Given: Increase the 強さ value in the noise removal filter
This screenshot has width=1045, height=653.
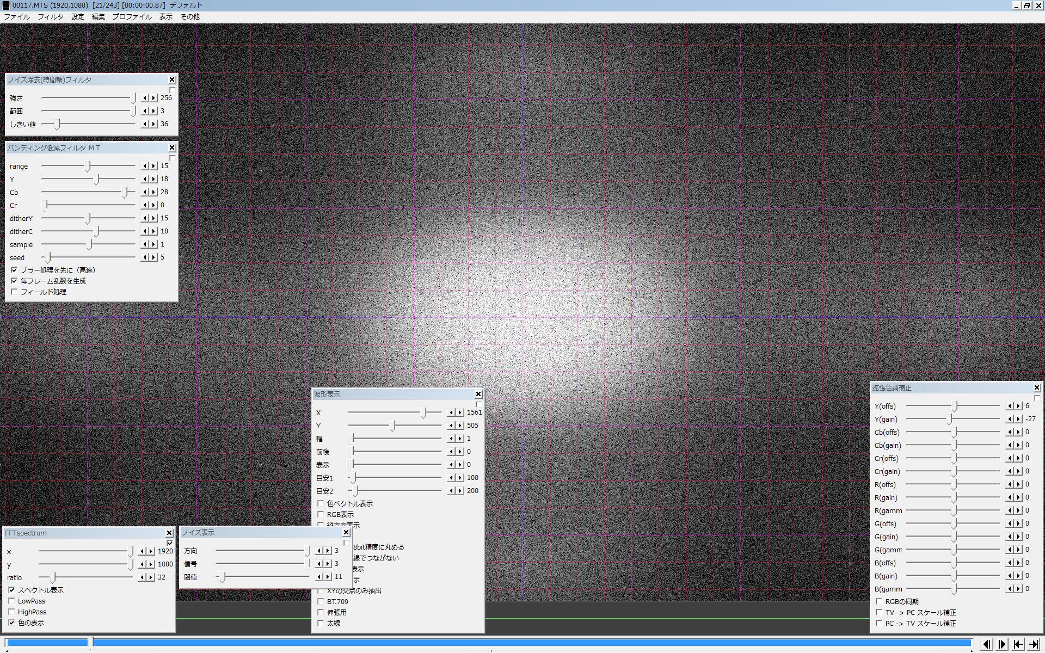Looking at the screenshot, I should [x=153, y=98].
